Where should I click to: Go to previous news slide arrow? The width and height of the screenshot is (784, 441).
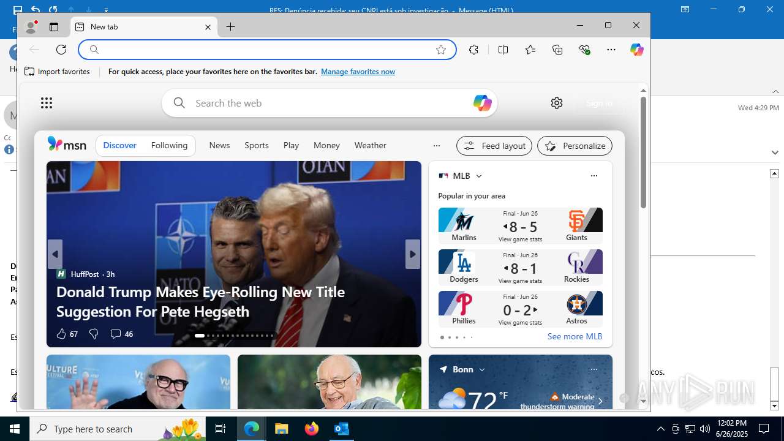click(55, 254)
